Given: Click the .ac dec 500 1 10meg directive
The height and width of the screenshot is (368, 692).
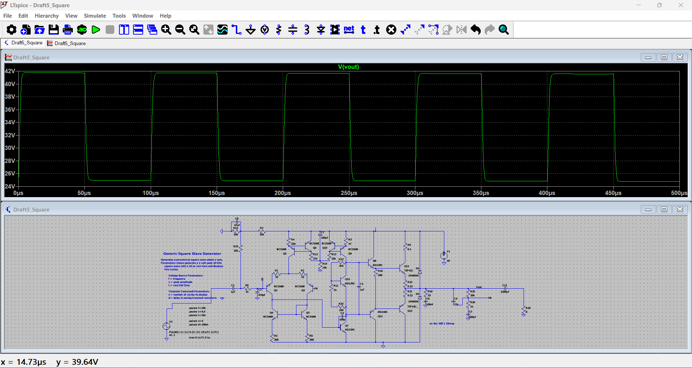Looking at the screenshot, I should click(442, 324).
